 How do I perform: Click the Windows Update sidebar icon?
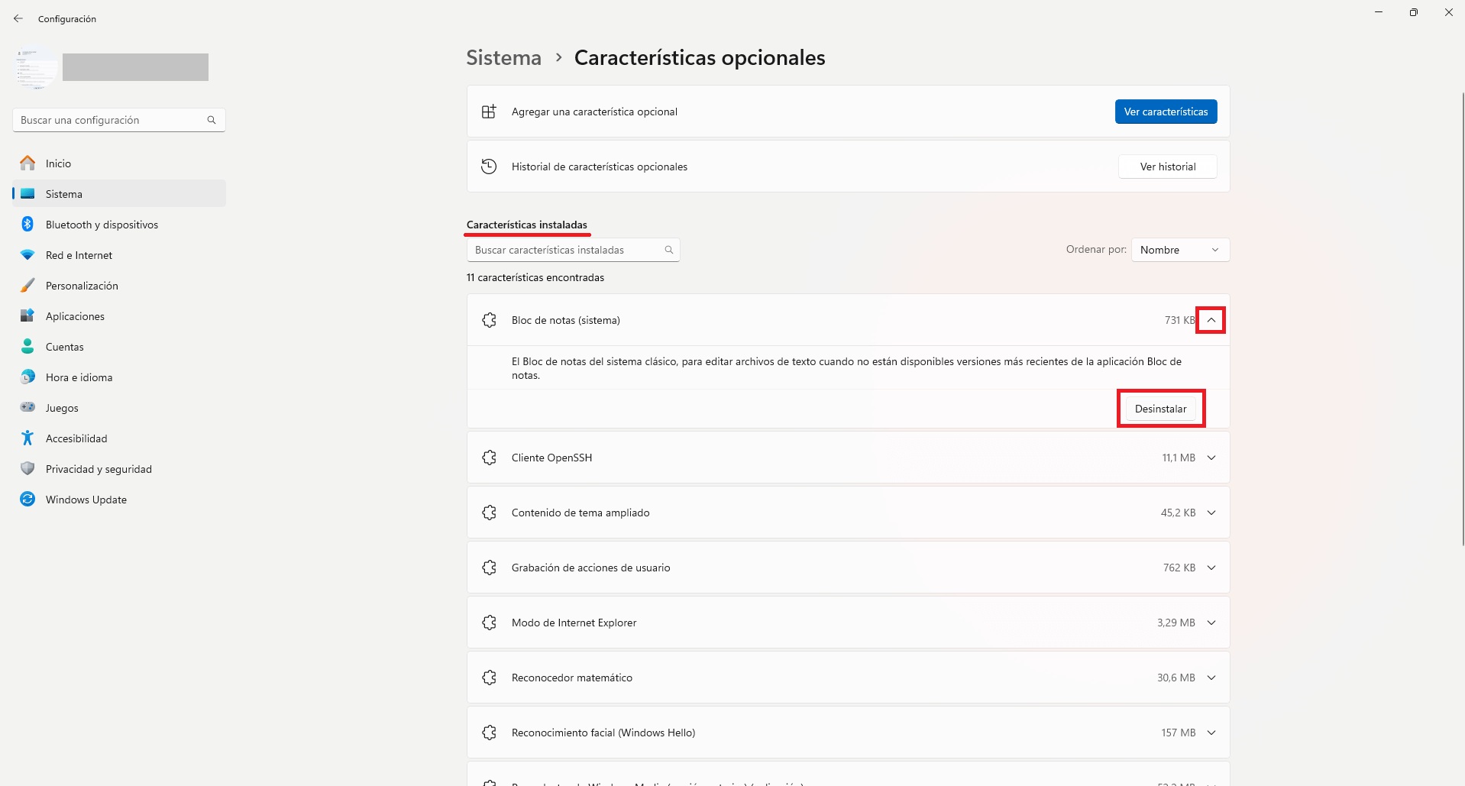pos(27,499)
